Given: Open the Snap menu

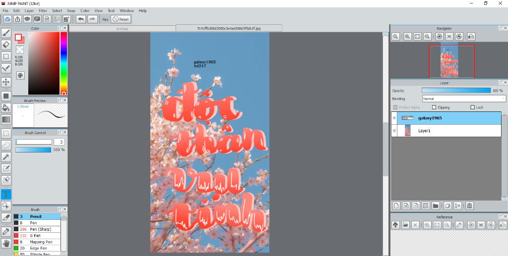Looking at the screenshot, I should tap(71, 11).
